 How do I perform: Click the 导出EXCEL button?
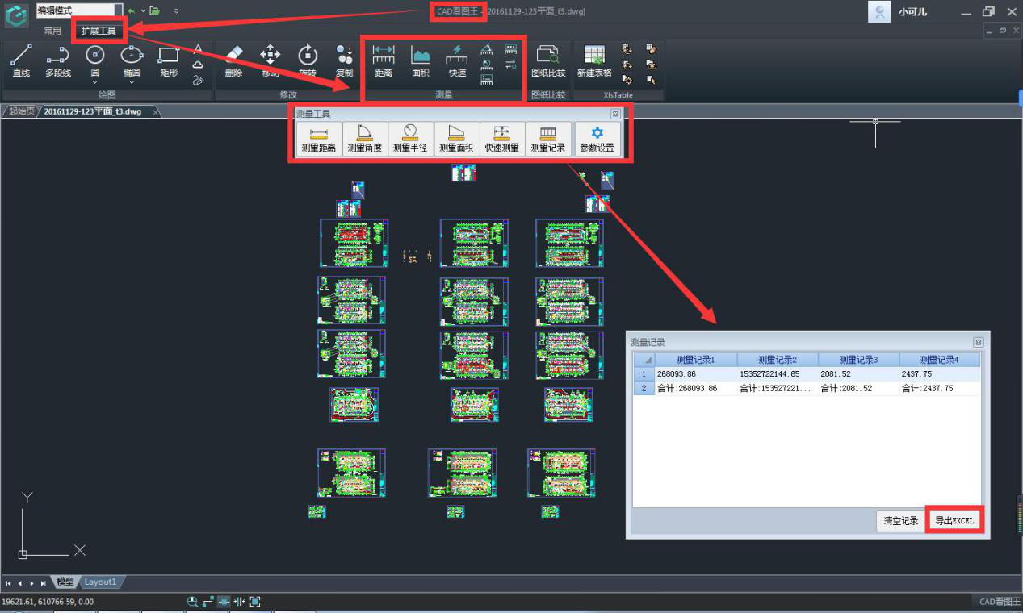click(954, 521)
